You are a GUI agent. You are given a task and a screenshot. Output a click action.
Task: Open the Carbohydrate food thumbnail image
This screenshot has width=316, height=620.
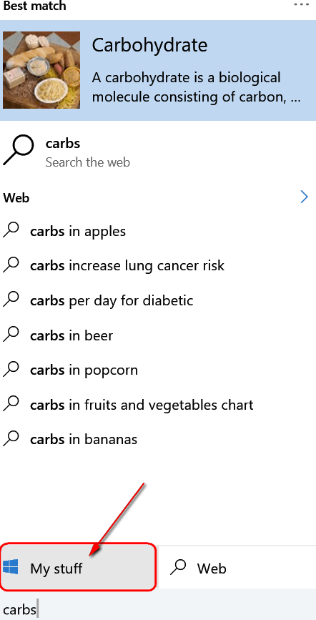click(41, 70)
